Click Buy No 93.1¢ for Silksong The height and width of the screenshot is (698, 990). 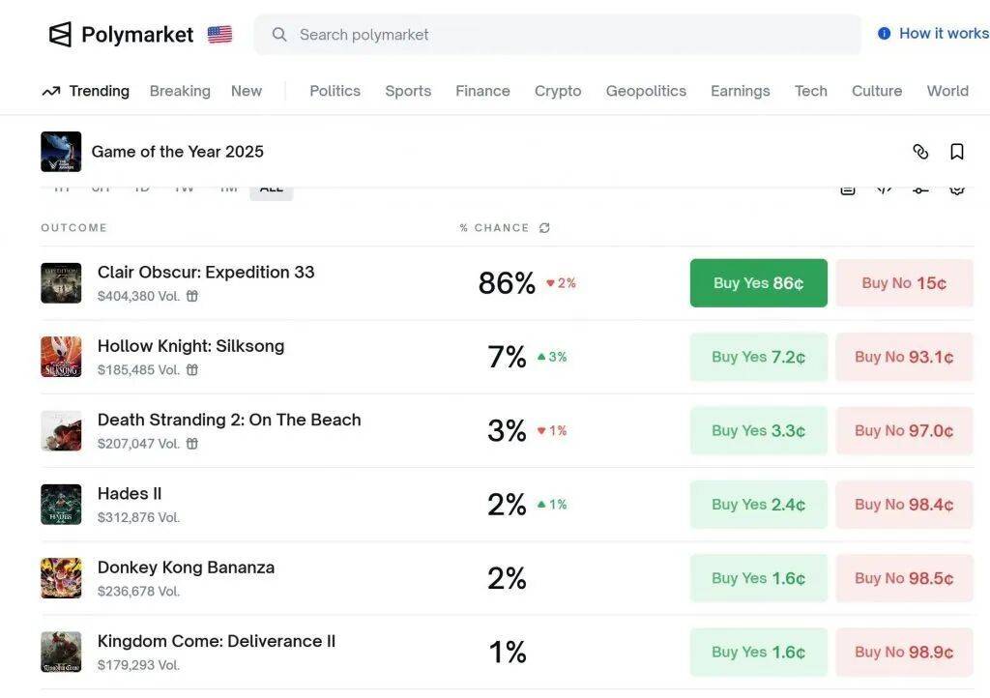pyautogui.click(x=904, y=357)
